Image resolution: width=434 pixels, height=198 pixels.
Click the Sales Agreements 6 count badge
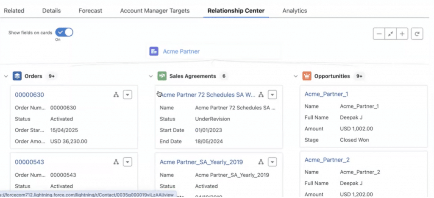[224, 76]
